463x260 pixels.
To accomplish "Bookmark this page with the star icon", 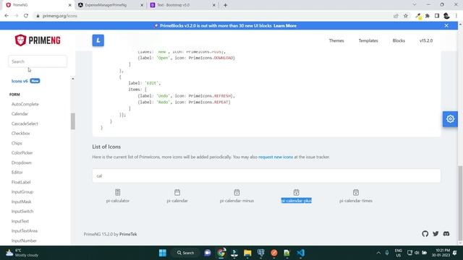I will click(406, 16).
